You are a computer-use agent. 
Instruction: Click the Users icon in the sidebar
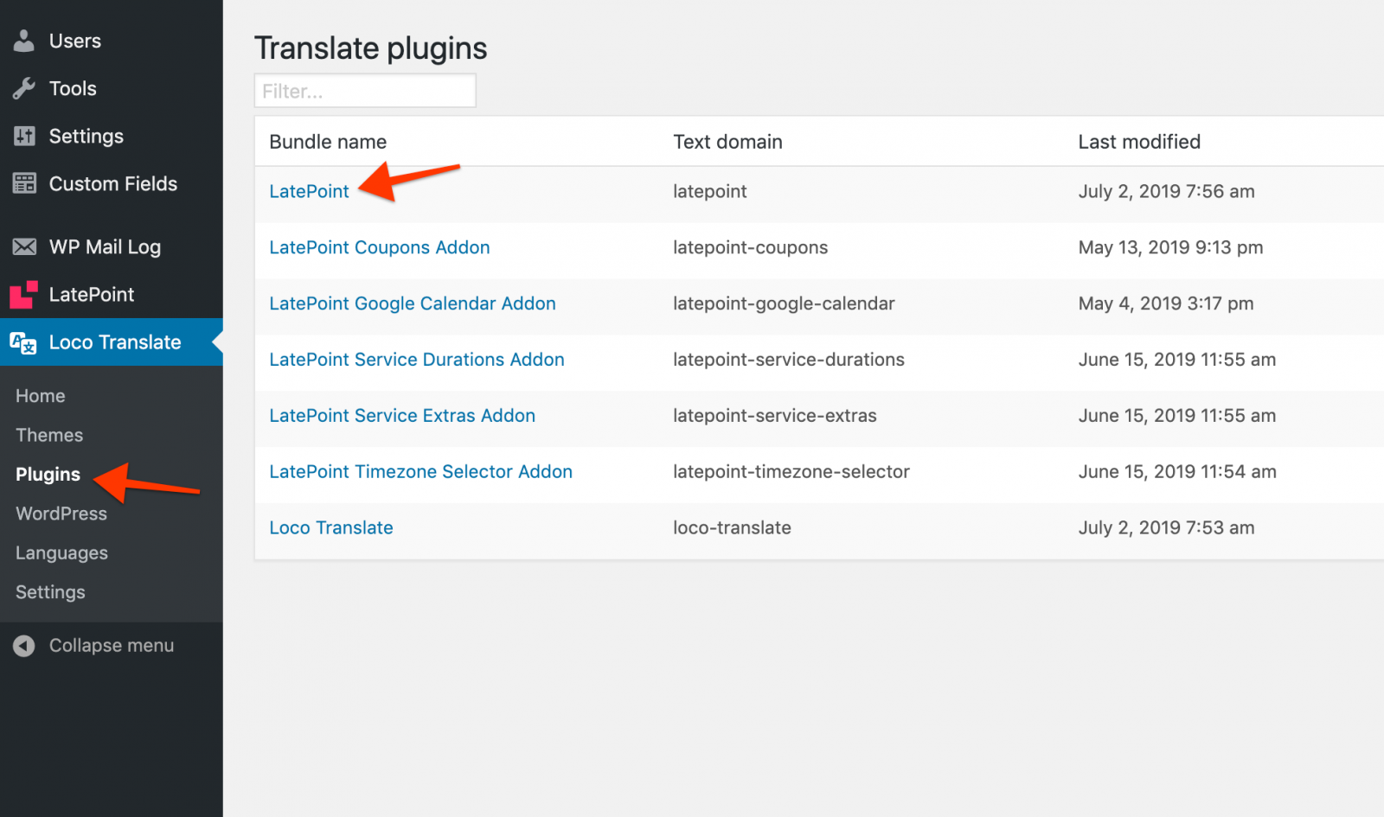23,40
